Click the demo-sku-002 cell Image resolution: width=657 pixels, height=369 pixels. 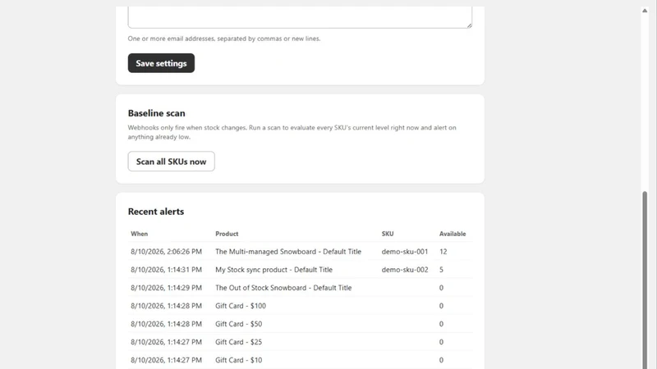point(405,270)
